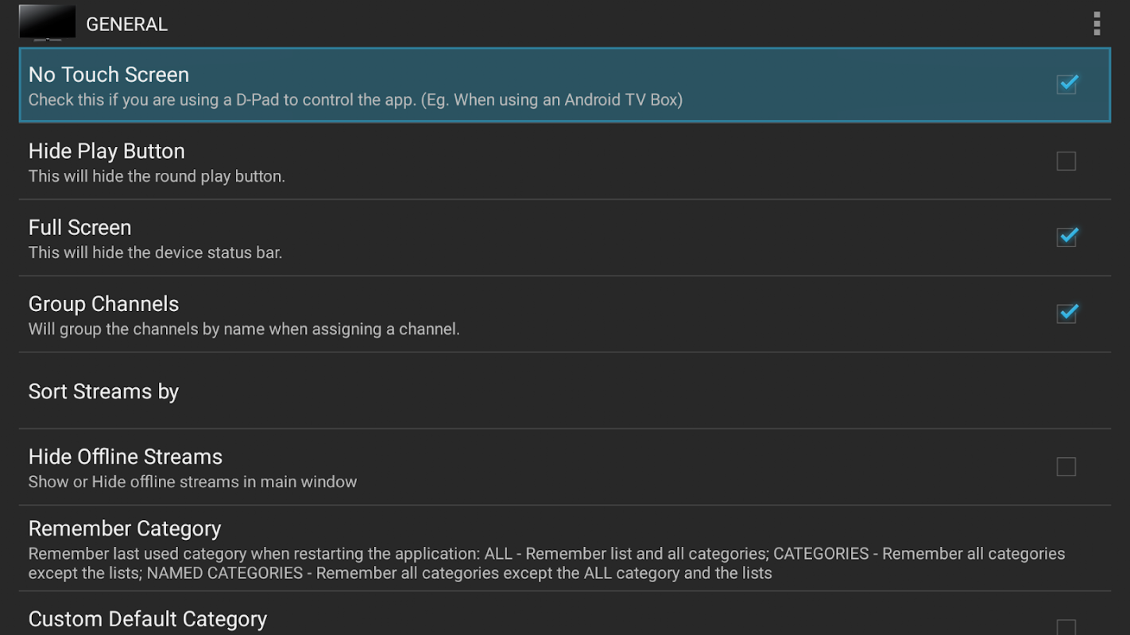Tap the Group Channels setting label
Image resolution: width=1130 pixels, height=635 pixels.
tap(103, 304)
